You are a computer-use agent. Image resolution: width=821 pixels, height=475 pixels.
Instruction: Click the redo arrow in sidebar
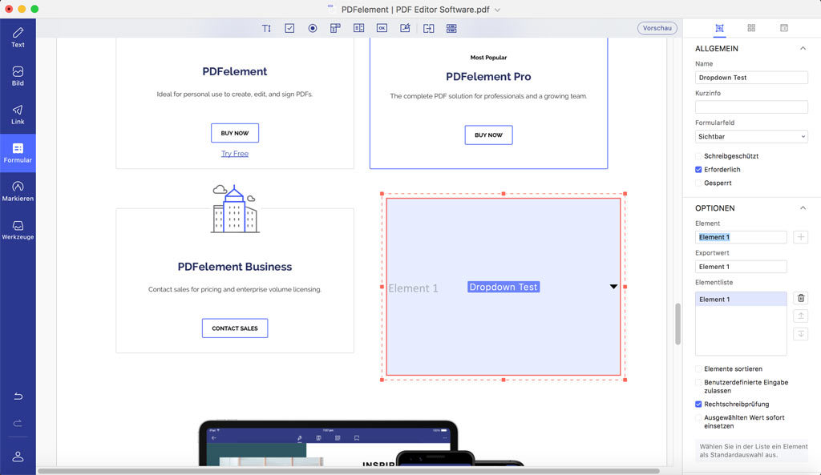click(x=18, y=423)
